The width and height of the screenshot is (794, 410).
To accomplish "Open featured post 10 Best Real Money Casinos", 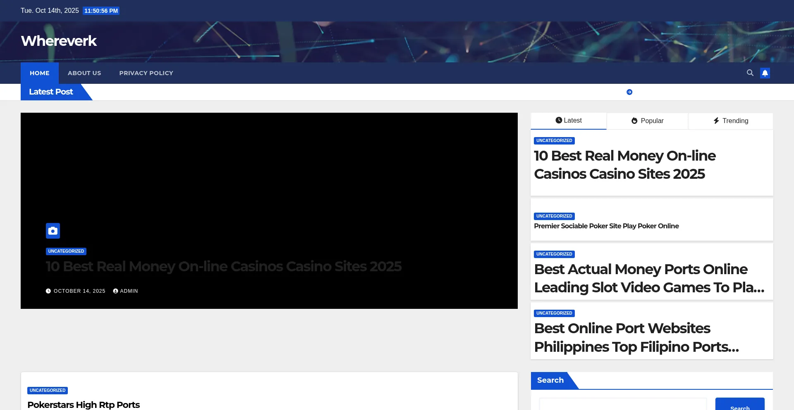I will click(223, 267).
